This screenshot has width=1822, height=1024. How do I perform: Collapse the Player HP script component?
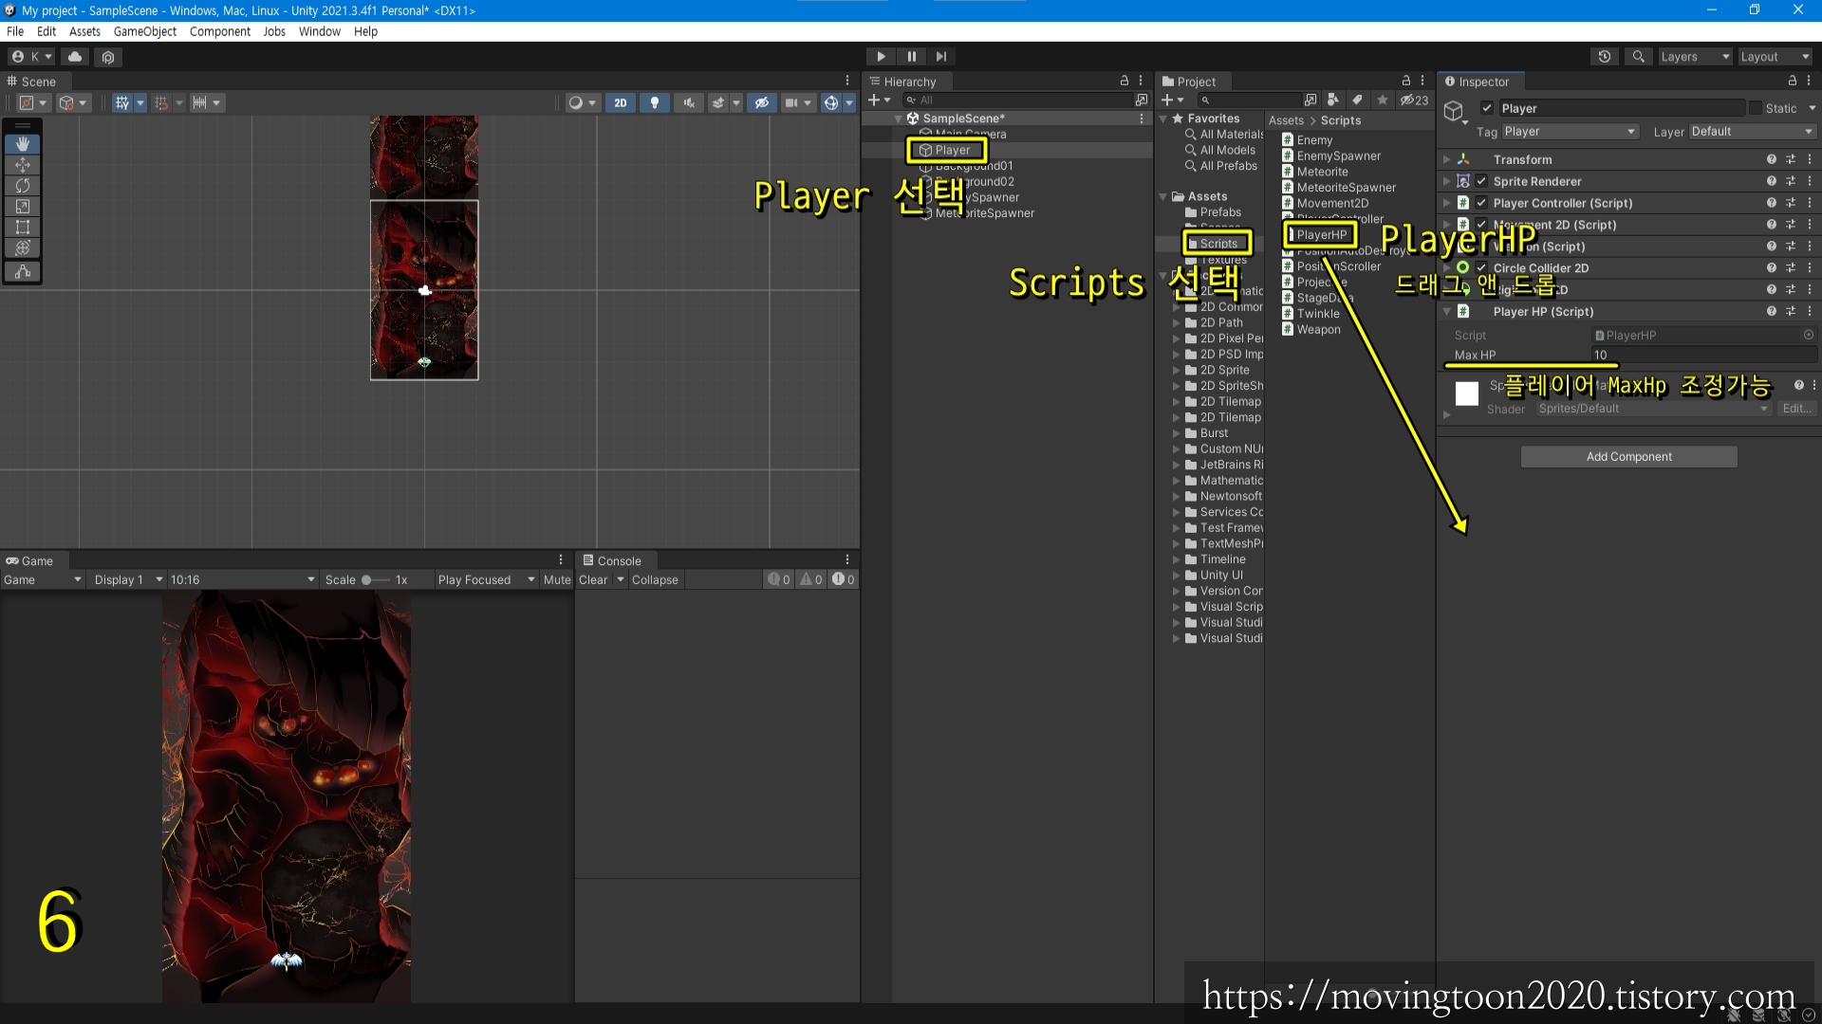1447,312
